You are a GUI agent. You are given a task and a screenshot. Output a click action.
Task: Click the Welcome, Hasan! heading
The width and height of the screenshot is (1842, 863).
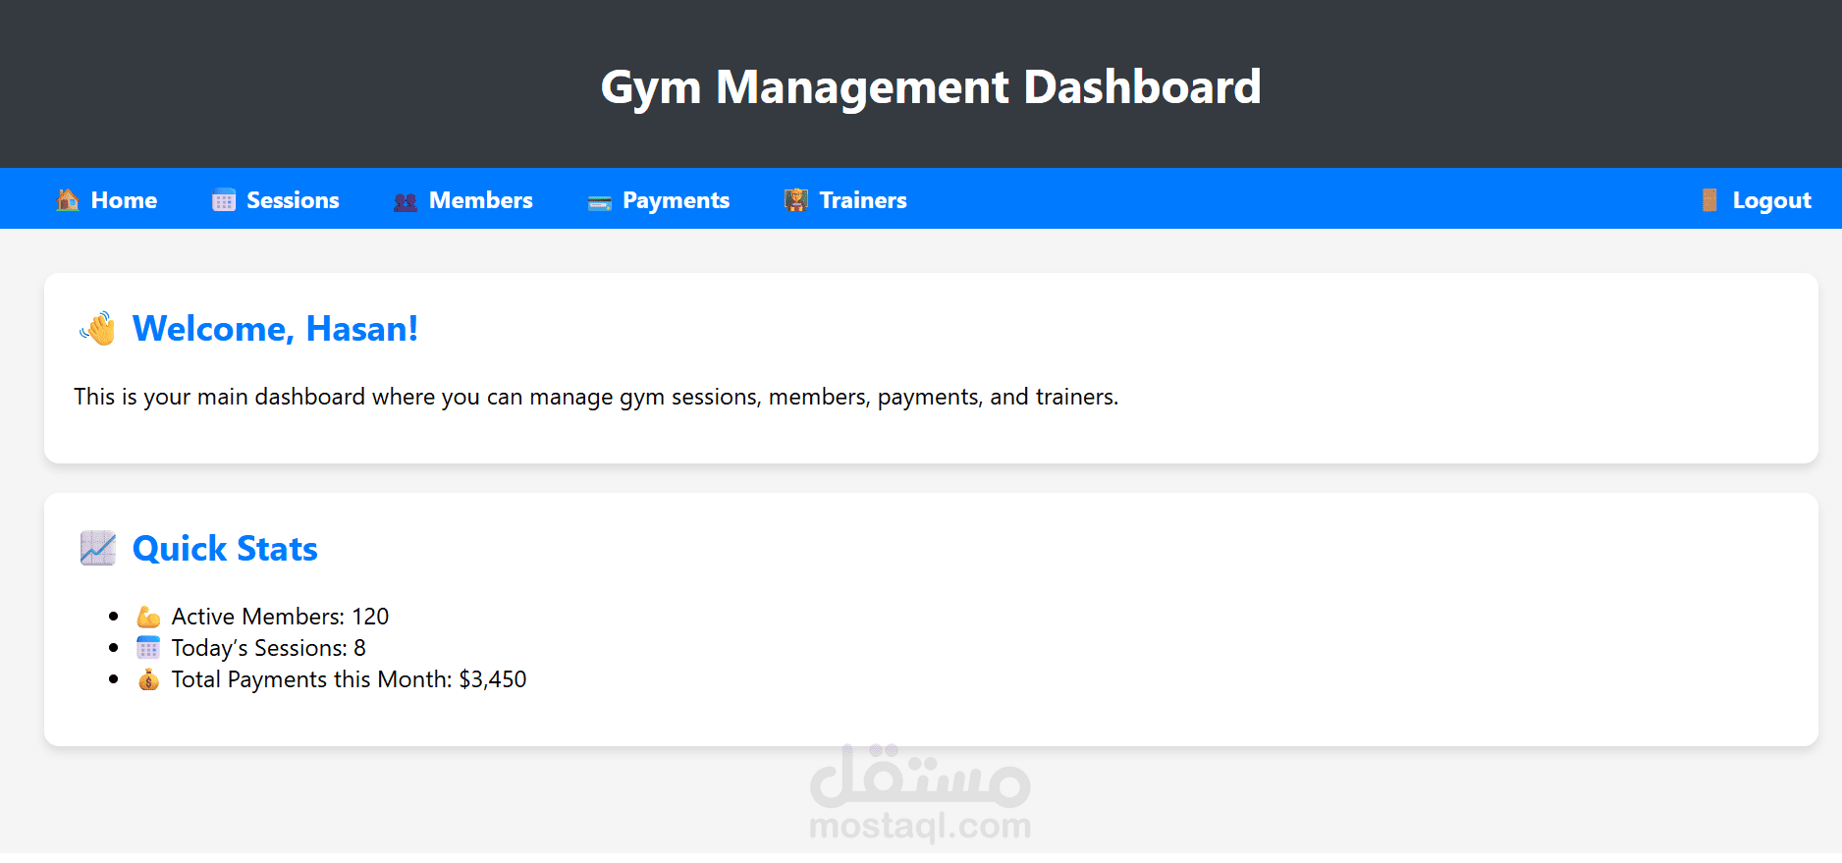pos(275,329)
